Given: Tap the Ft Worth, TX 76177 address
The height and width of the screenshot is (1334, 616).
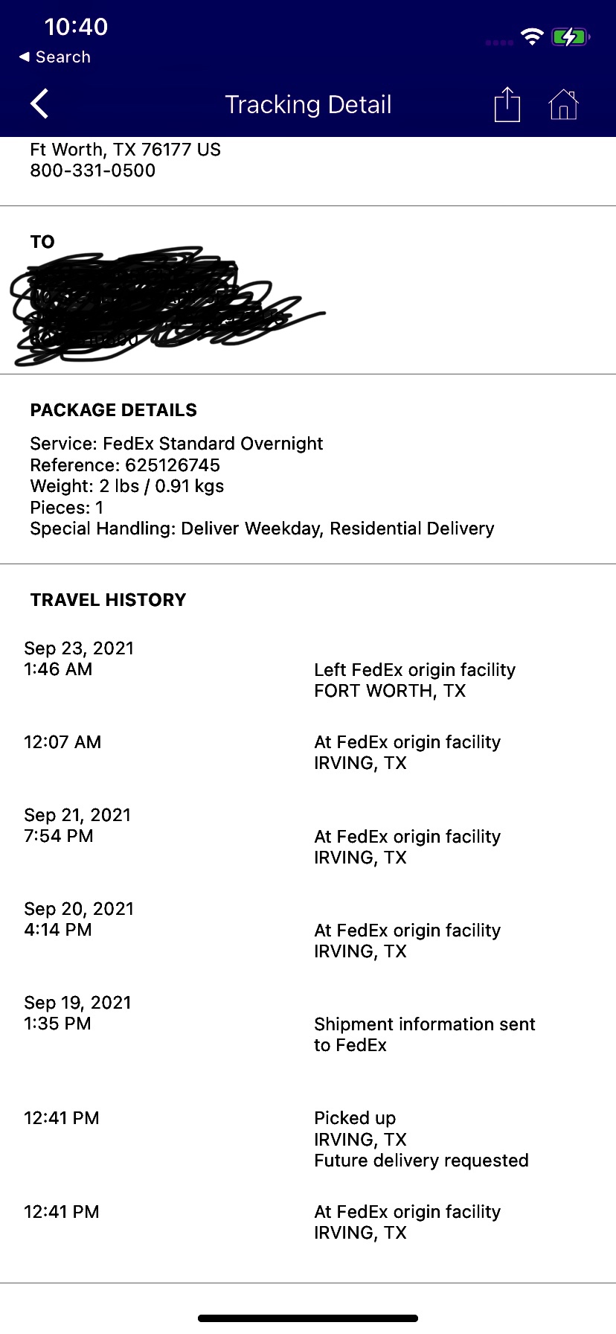Looking at the screenshot, I should (125, 150).
